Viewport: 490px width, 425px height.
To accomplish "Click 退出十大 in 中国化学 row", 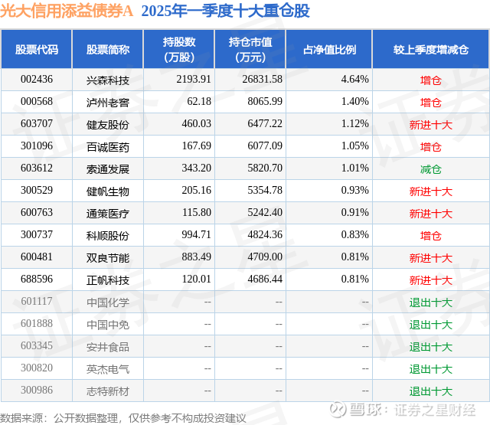I will (x=431, y=302).
